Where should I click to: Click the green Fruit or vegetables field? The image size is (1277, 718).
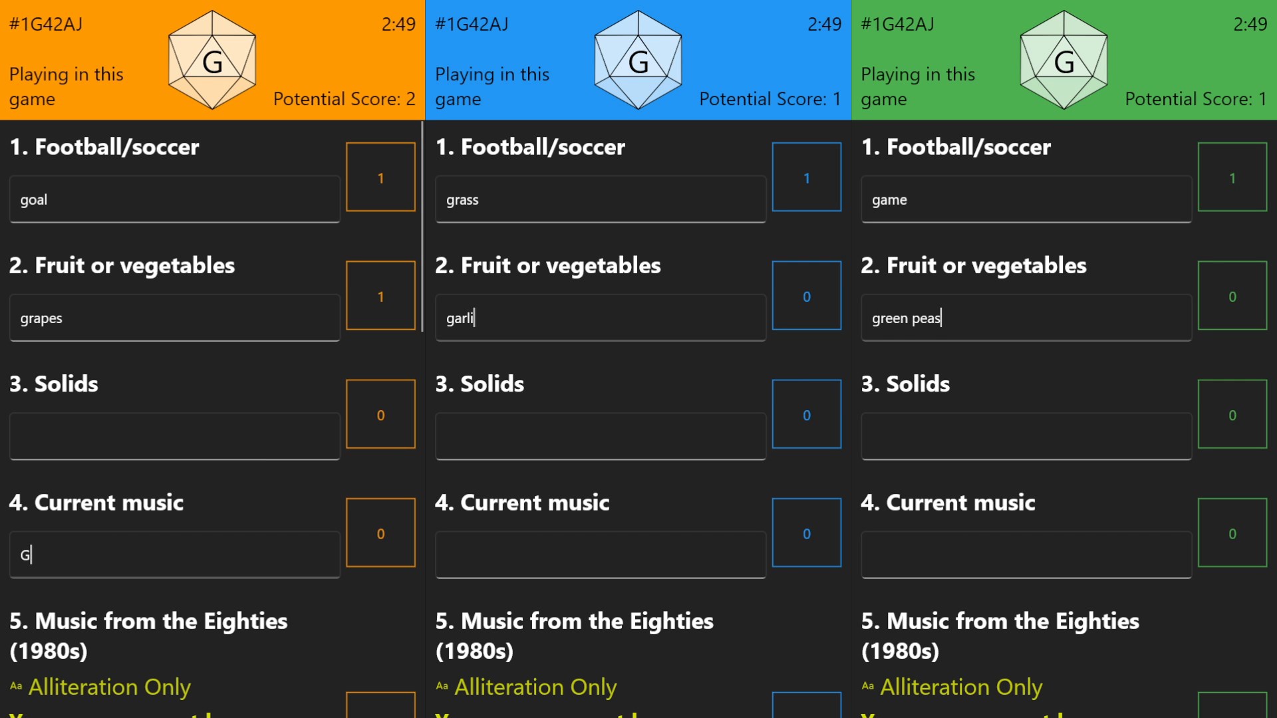(1026, 318)
